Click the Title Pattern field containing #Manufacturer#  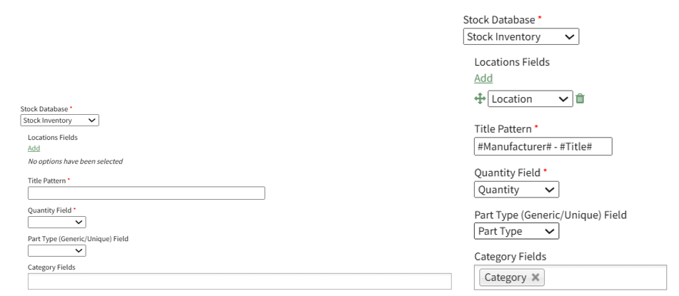coord(543,146)
